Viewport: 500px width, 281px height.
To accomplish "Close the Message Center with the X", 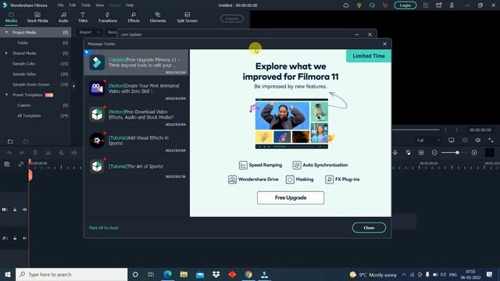I will pyautogui.click(x=384, y=44).
